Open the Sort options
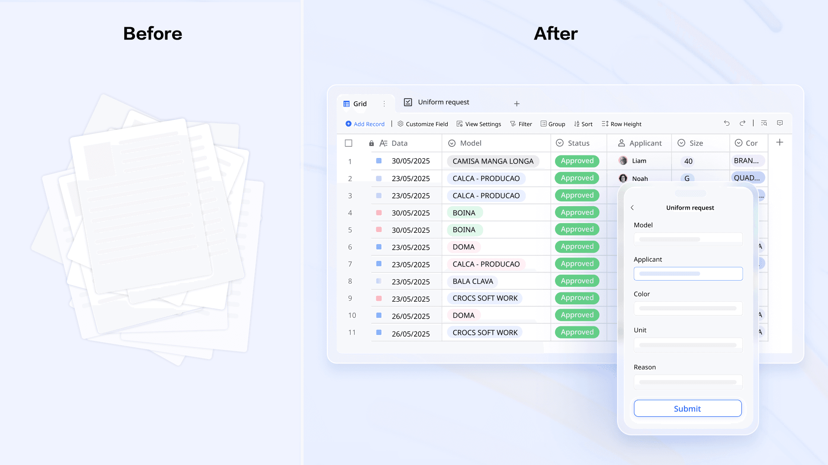The height and width of the screenshot is (465, 828). coord(583,124)
